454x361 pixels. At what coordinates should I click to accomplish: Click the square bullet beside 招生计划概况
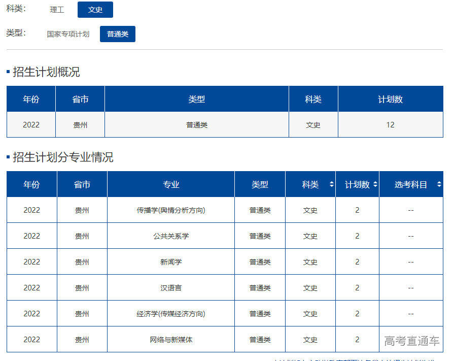click(9, 72)
